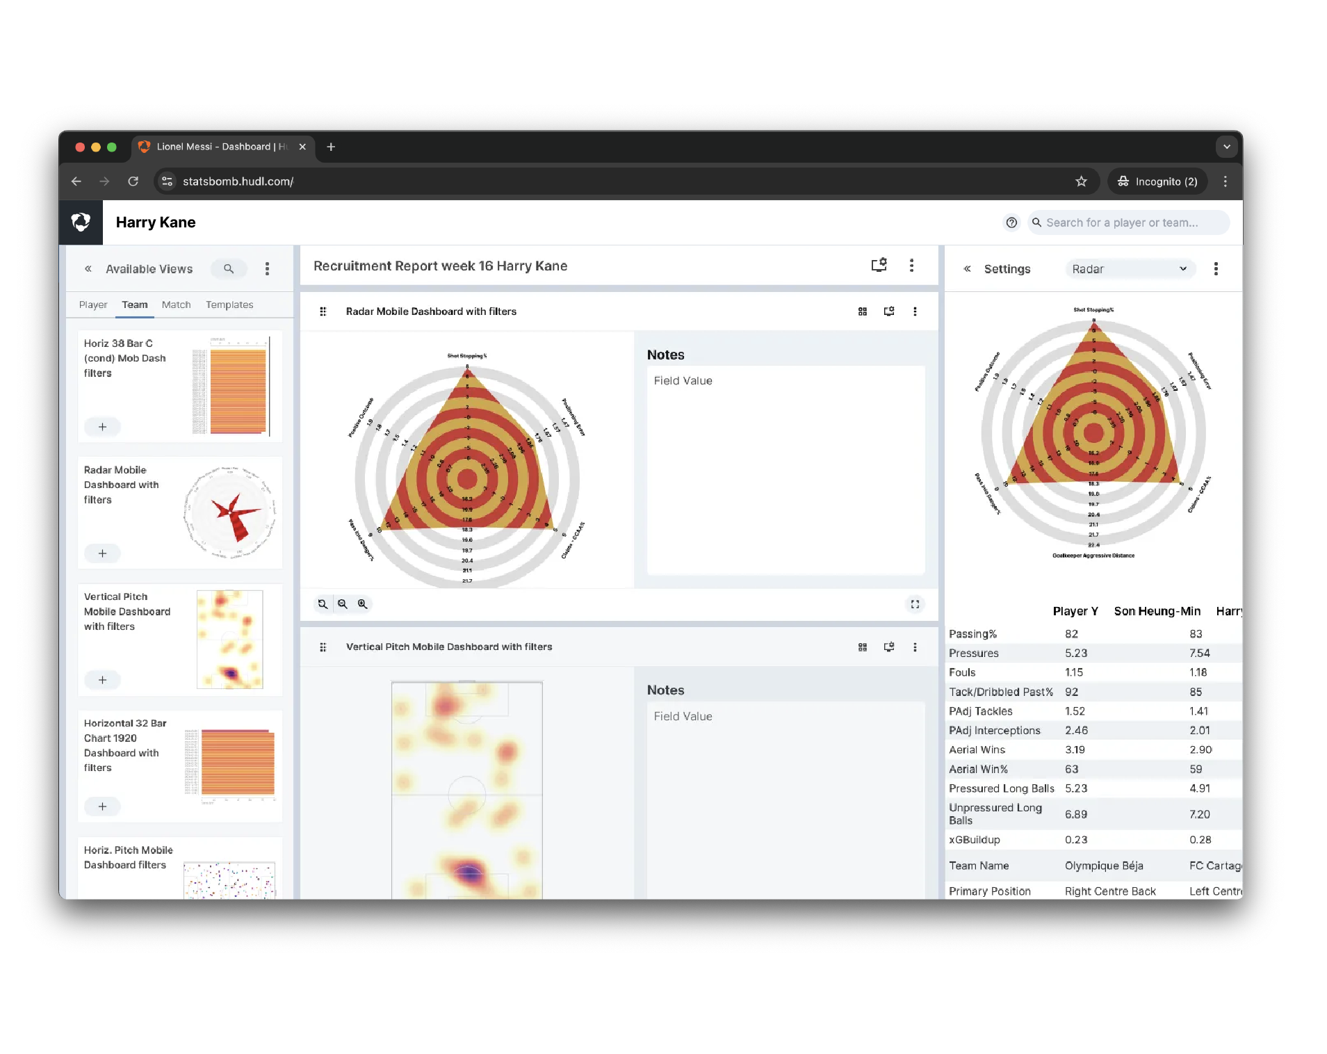The image size is (1327, 1054).
Task: Zoom out on the radar chart
Action: (343, 604)
